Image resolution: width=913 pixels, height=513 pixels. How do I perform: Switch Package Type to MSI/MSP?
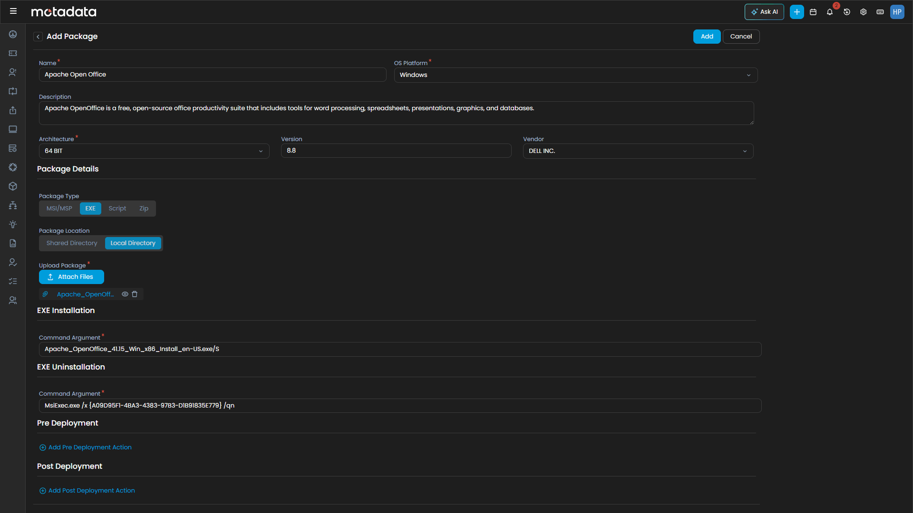(58, 208)
